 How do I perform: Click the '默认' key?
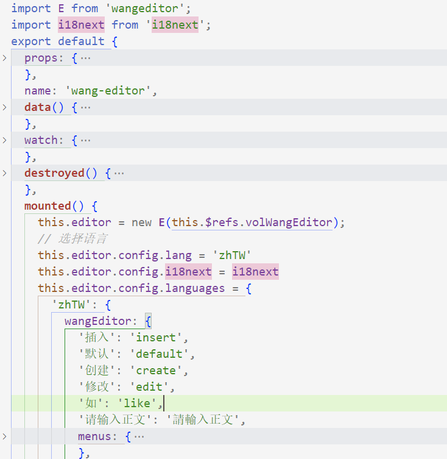point(97,354)
